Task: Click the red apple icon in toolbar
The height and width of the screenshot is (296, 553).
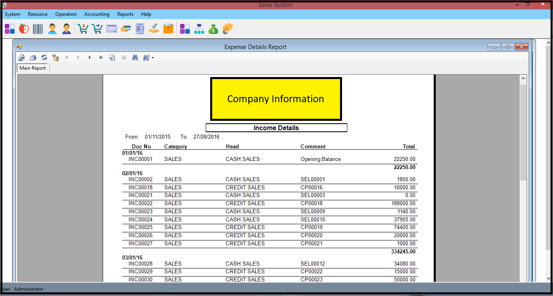Action: pyautogui.click(x=24, y=29)
